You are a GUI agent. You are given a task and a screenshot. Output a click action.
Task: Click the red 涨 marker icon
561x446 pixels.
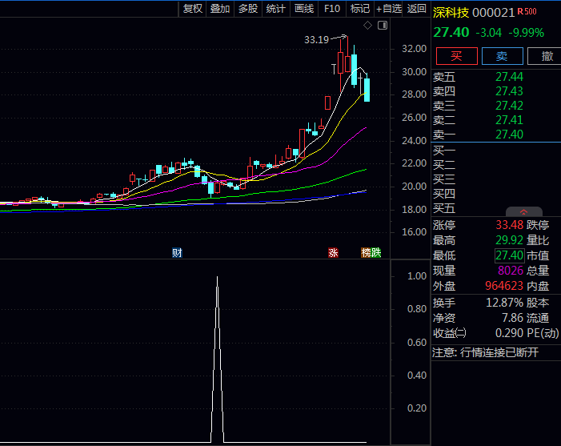333,252
